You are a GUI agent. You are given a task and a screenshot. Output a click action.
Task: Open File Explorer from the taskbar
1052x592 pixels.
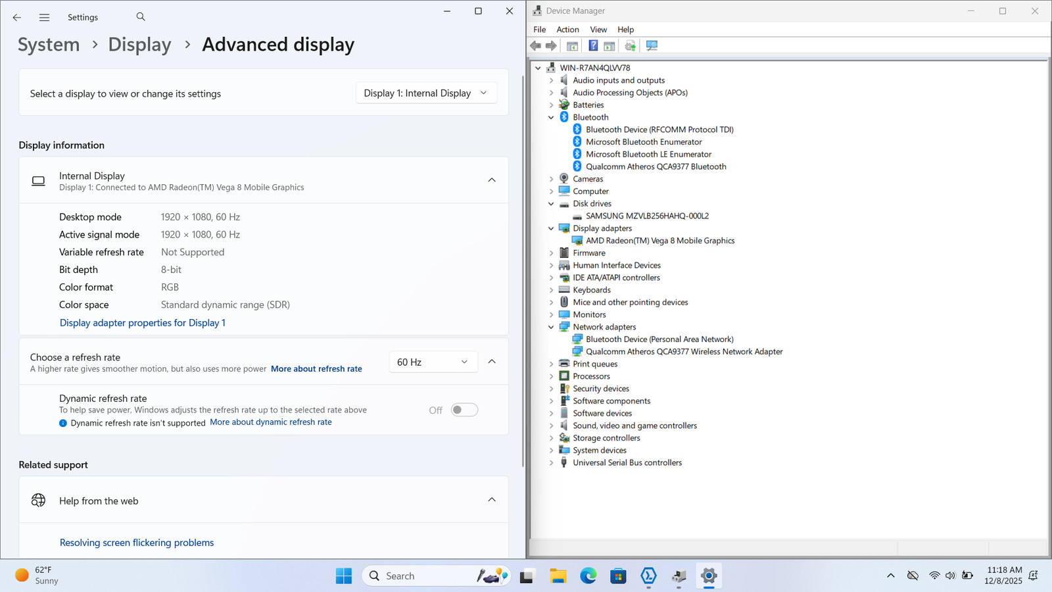(558, 576)
